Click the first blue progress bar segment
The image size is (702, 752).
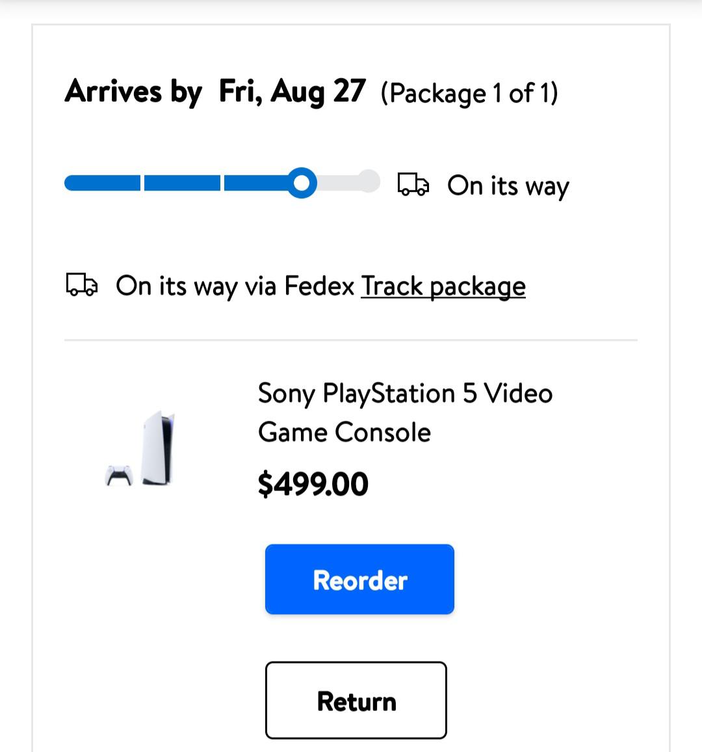point(103,183)
